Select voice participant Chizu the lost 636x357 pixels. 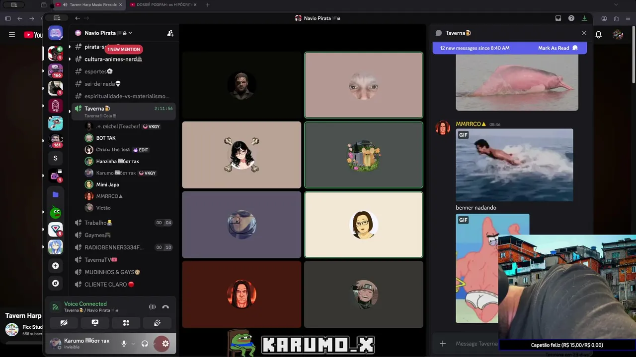(129, 150)
